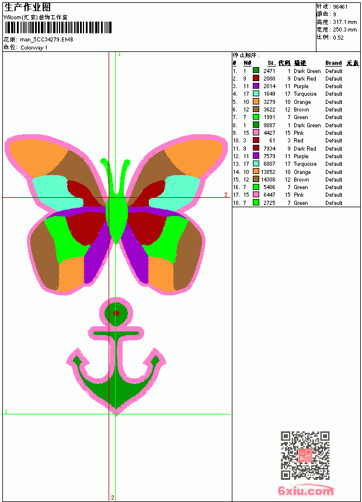Select the anchor's red center dot
The image size is (362, 502).
[x=116, y=313]
